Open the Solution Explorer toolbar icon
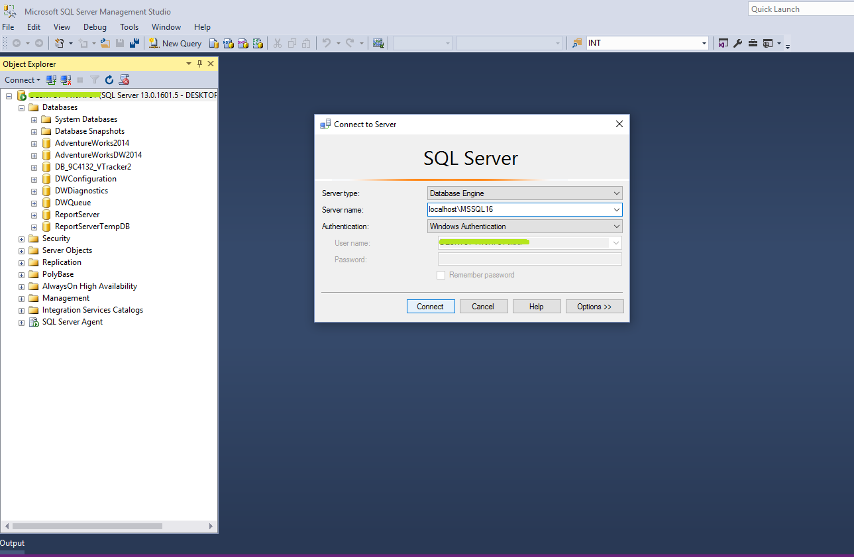 723,43
